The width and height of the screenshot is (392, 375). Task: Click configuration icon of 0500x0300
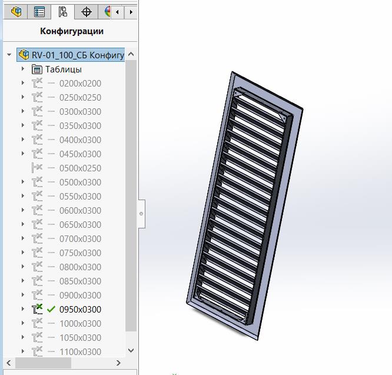[x=37, y=182]
